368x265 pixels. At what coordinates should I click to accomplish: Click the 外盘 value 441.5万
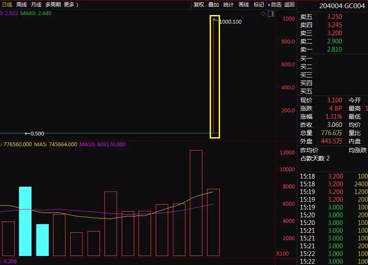click(331, 141)
